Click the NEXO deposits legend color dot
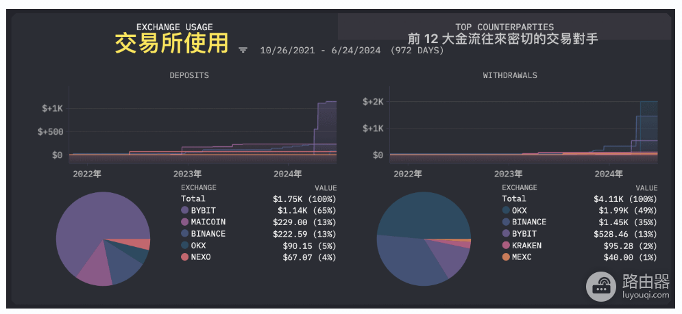 pos(185,257)
